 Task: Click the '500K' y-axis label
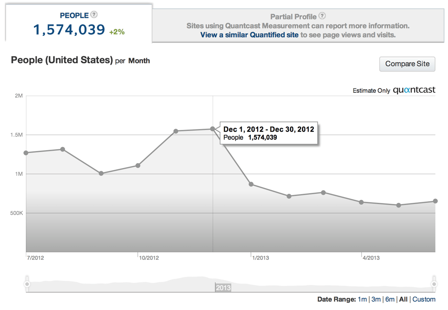pos(17,213)
